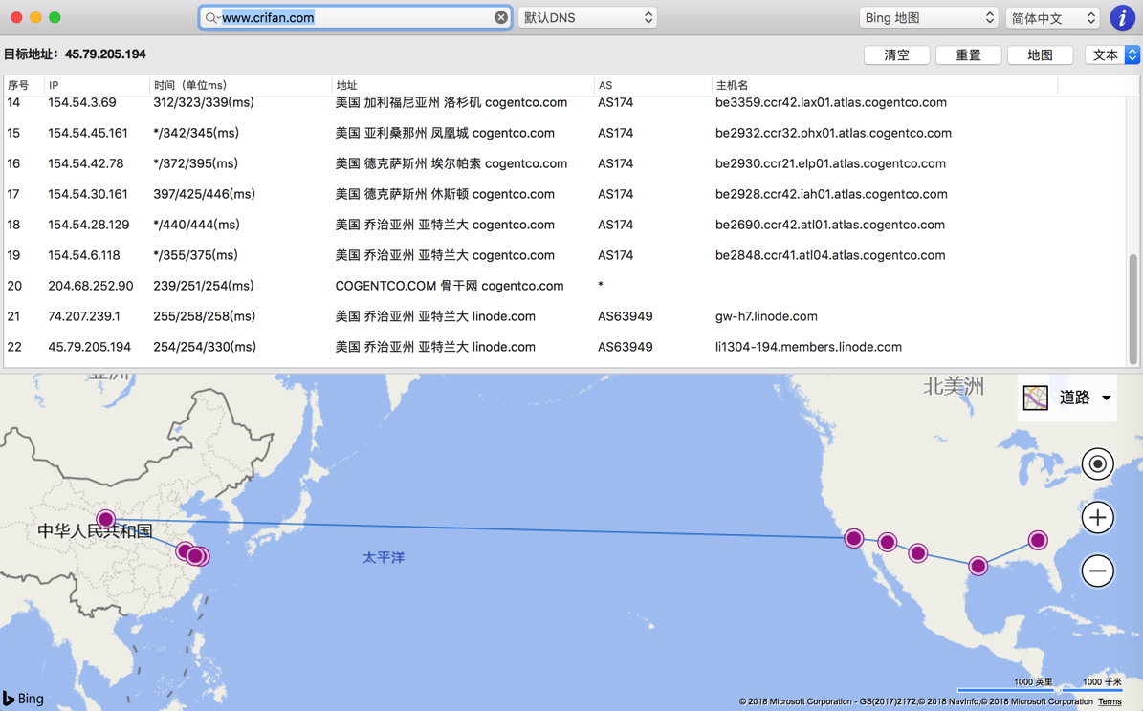Select the El Paso hop marker
Screen dimensions: 1143x711
[x=918, y=553]
